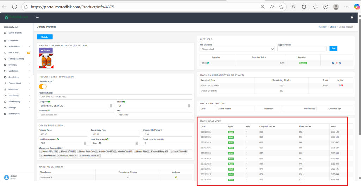The image size is (361, 186).
Task: Click the red remove icon in Stock On Hand
Action: tap(342, 85)
